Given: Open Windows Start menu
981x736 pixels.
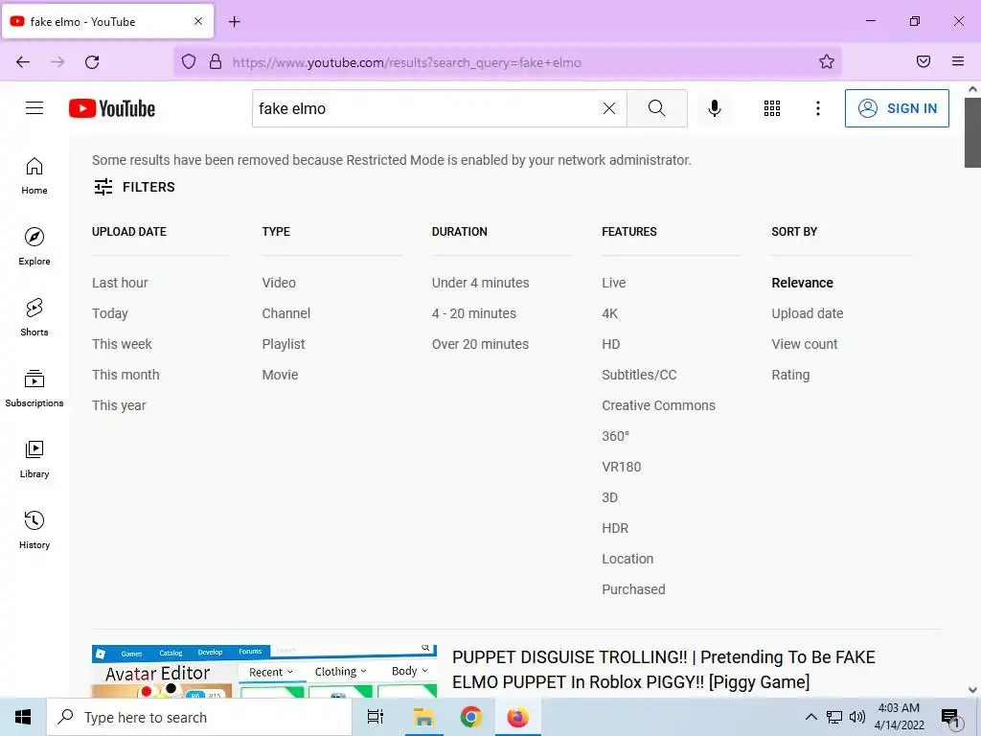Looking at the screenshot, I should pos(23,717).
